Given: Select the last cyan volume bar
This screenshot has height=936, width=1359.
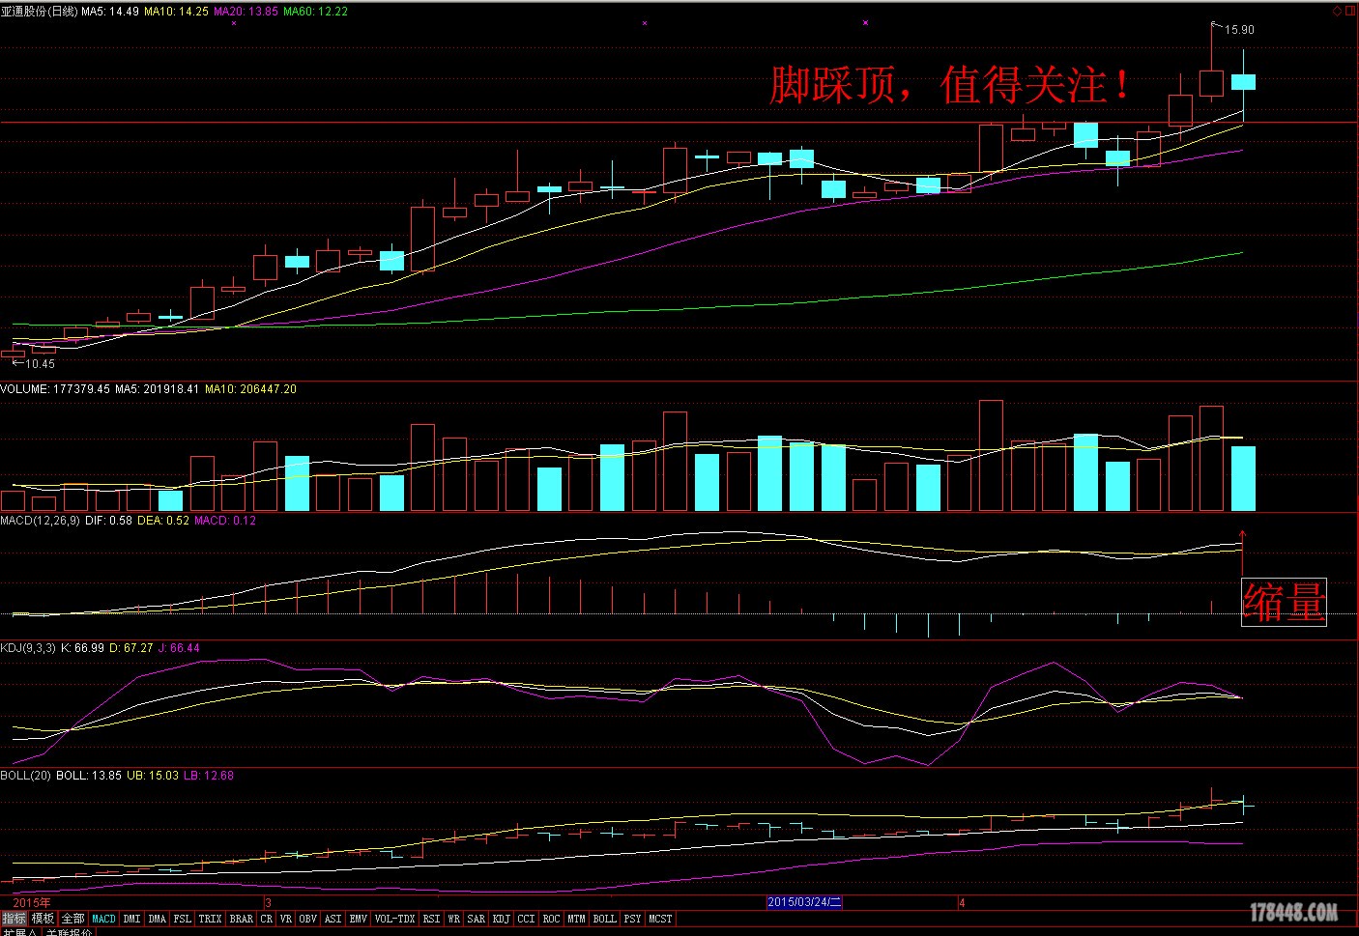Looking at the screenshot, I should tap(1243, 478).
